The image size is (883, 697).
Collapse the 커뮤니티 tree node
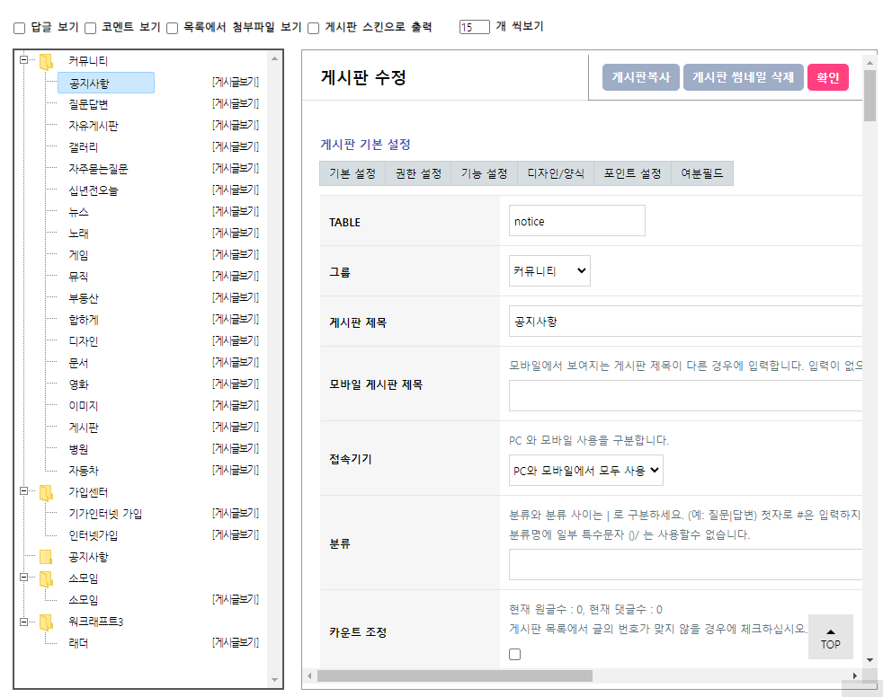tap(23, 61)
